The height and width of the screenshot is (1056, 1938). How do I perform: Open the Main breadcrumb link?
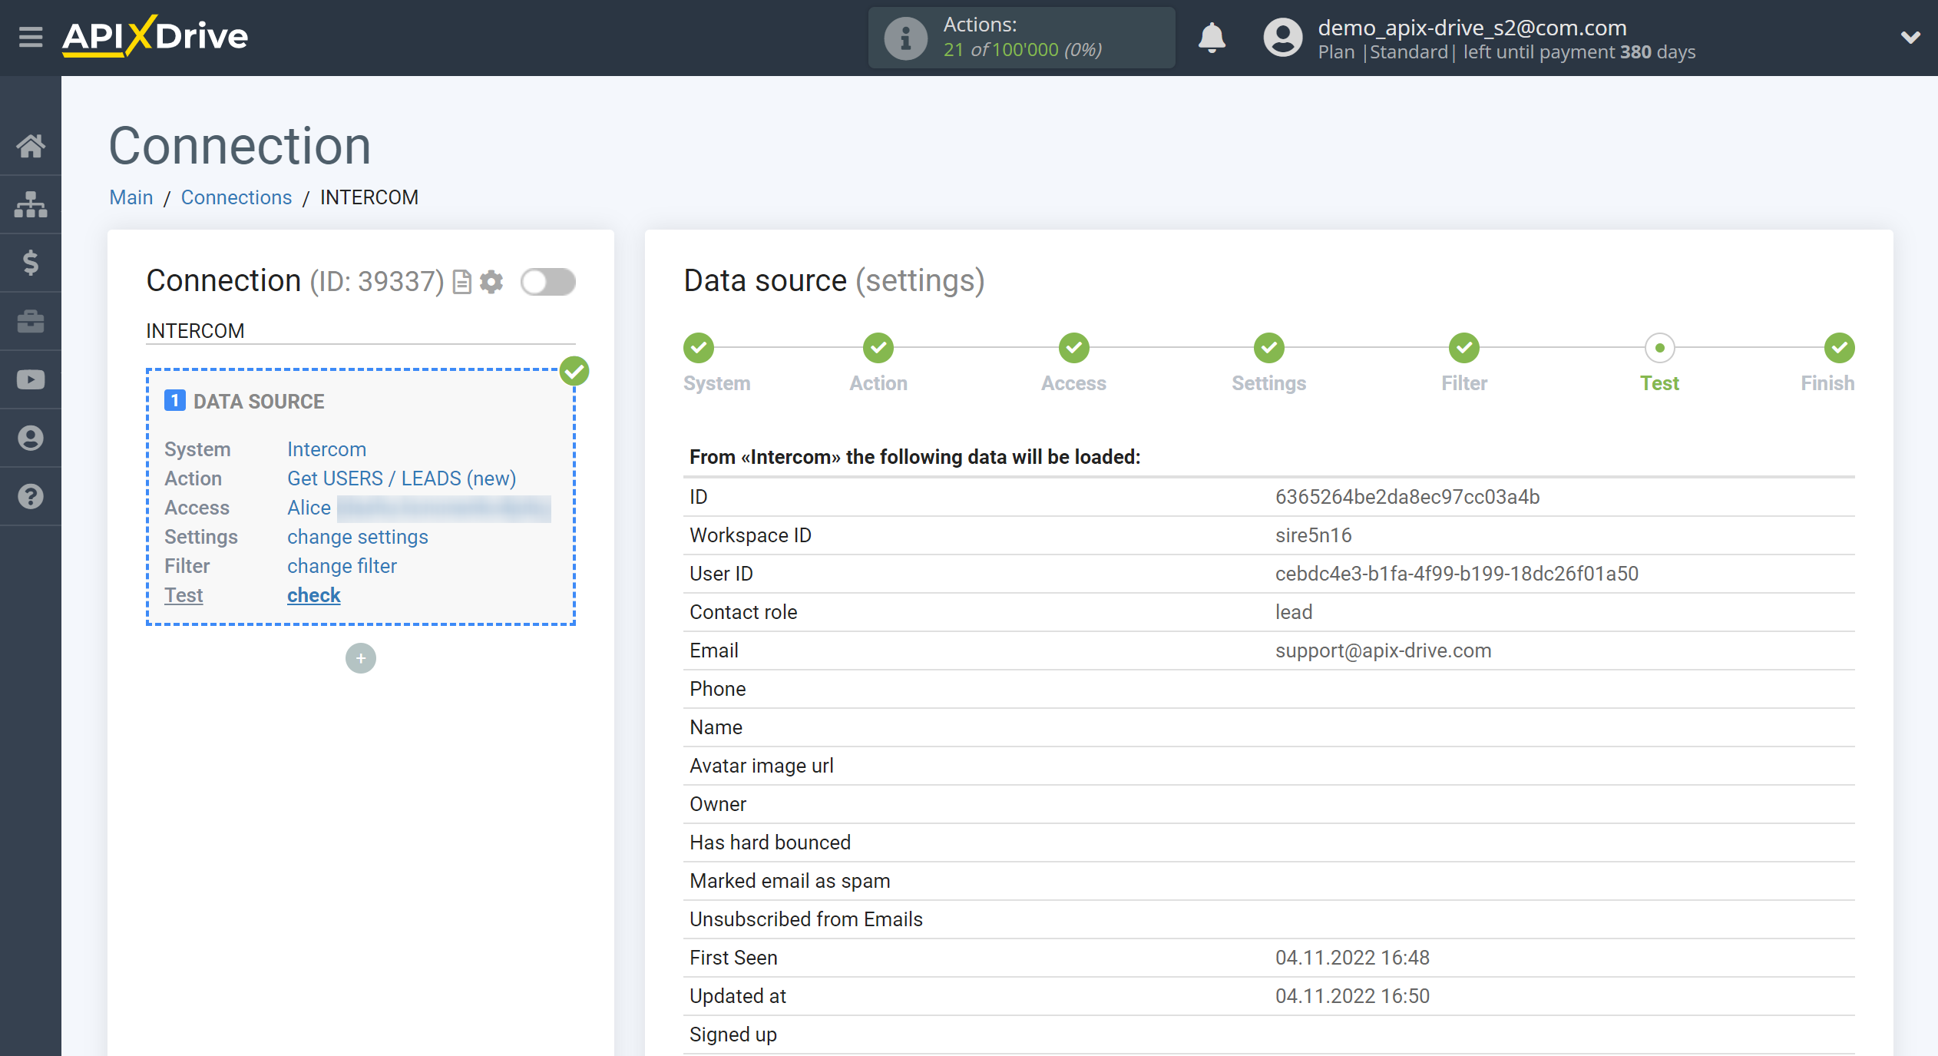pyautogui.click(x=131, y=197)
